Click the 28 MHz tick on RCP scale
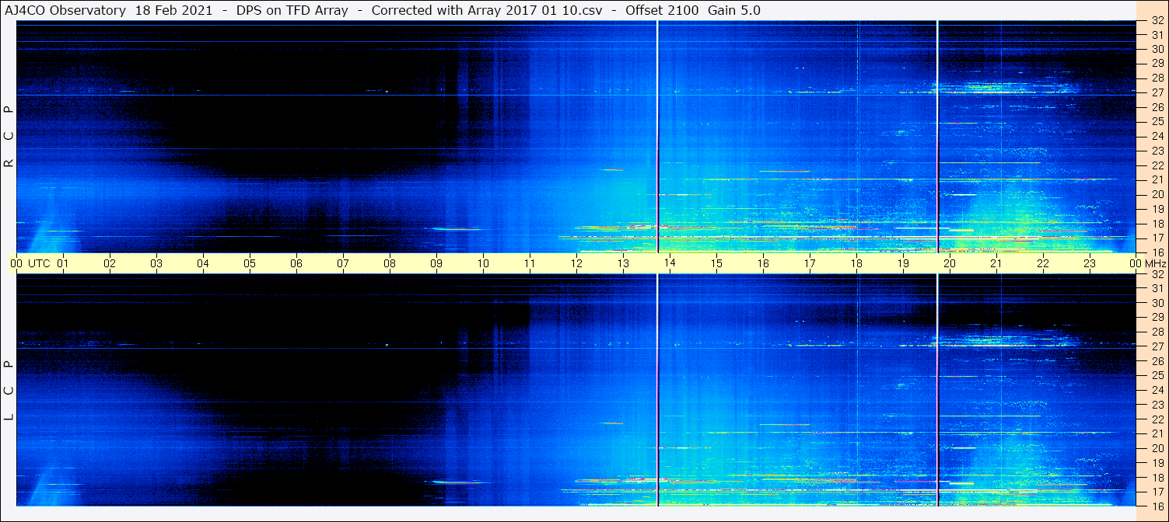The image size is (1169, 522). pyautogui.click(x=1157, y=78)
